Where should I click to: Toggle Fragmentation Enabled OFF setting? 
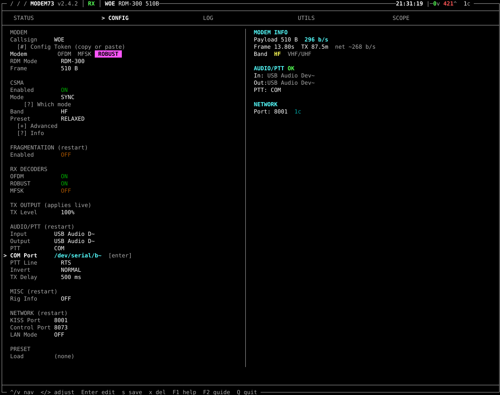pyautogui.click(x=66, y=155)
